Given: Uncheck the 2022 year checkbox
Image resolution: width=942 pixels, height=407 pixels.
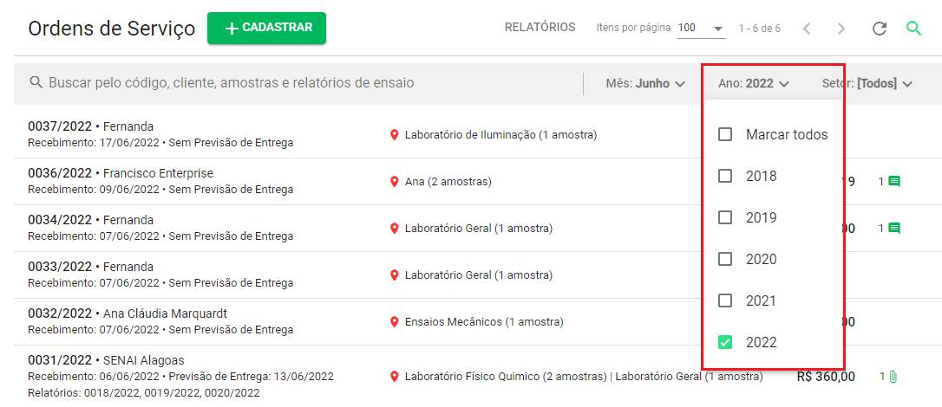Looking at the screenshot, I should (725, 342).
